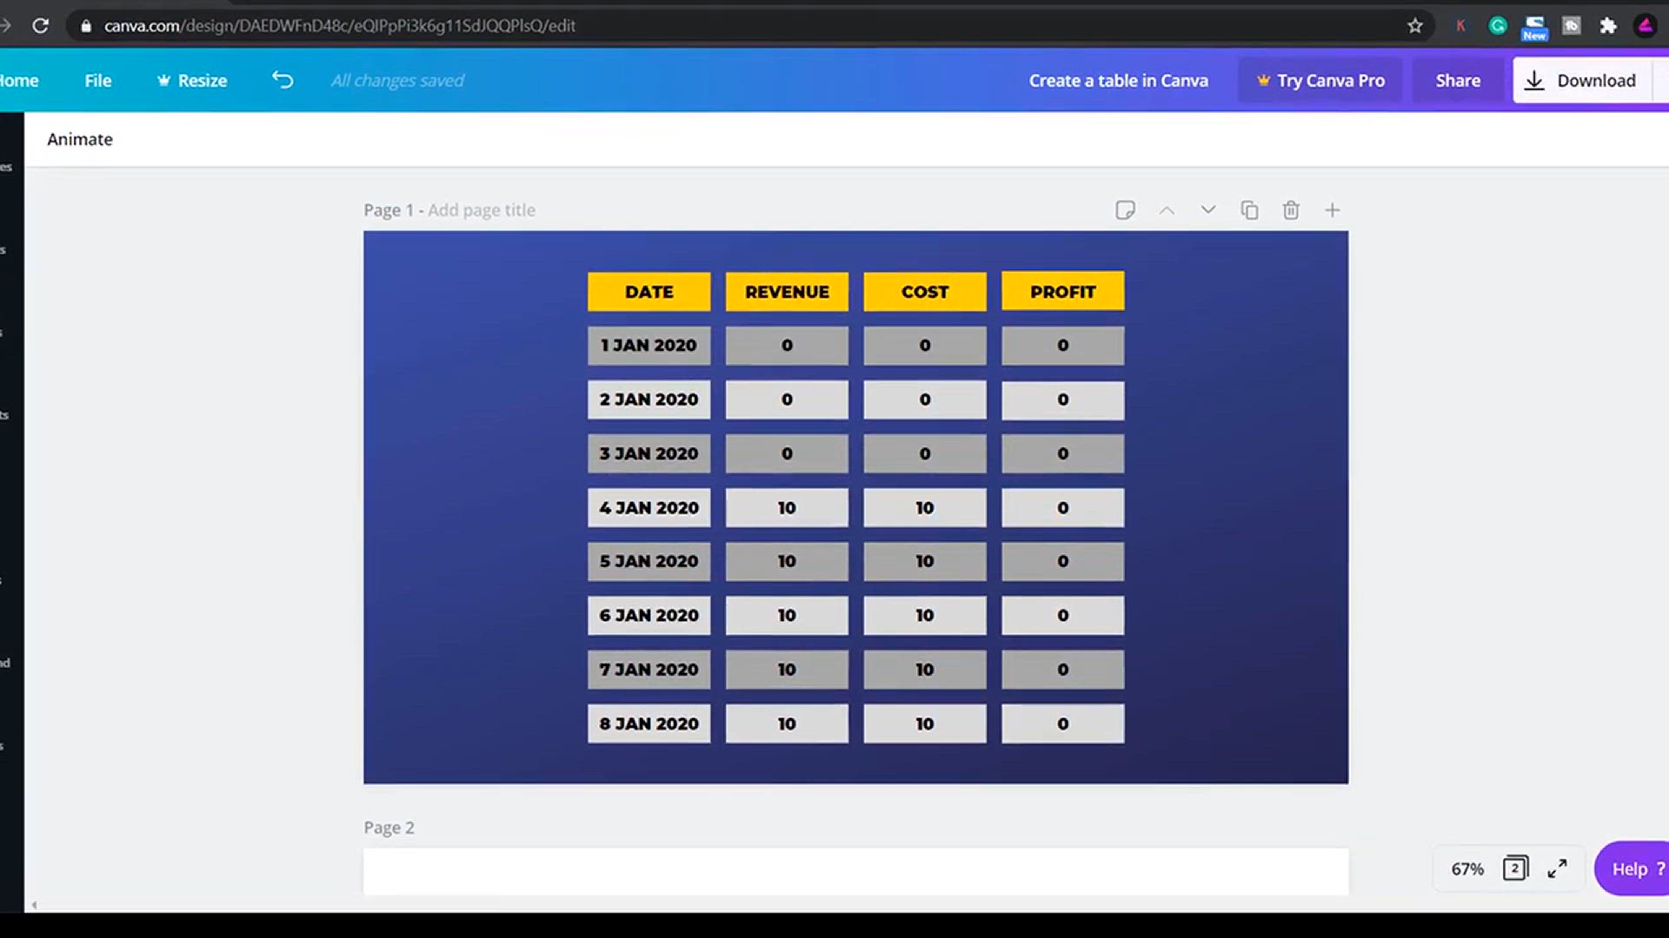Click the red K extension icon
Viewport: 1669px width, 938px height.
click(x=1460, y=26)
